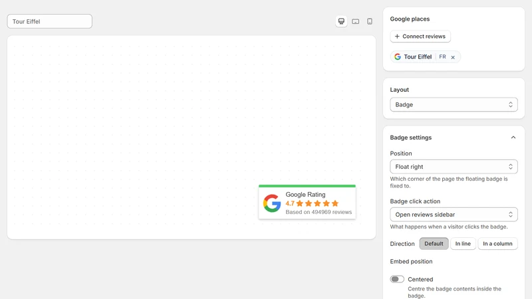
Task: Remove the Tour Eiffel place chip
Action: tap(453, 57)
